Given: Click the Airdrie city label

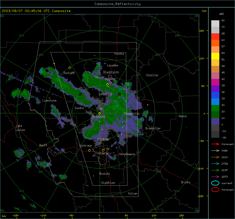Looking at the screenshot, I should point(103,139).
